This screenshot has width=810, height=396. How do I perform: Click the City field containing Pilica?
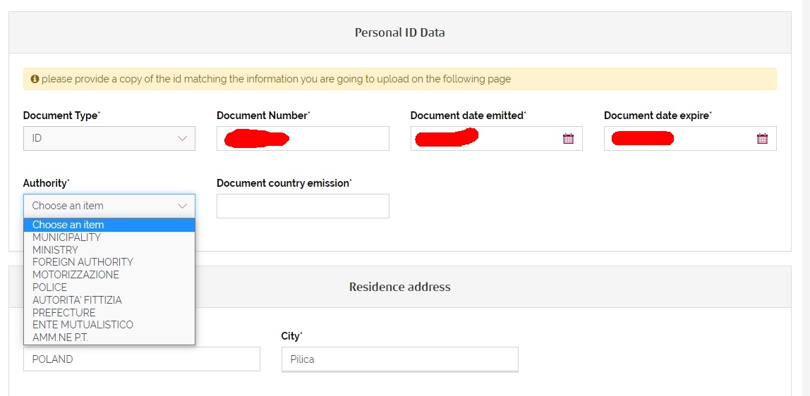point(400,359)
